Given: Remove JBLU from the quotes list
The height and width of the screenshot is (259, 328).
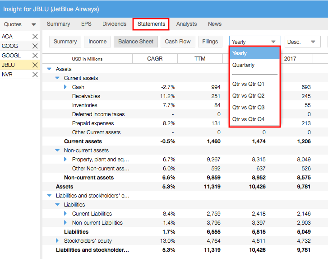Looking at the screenshot, I should pyautogui.click(x=35, y=65).
